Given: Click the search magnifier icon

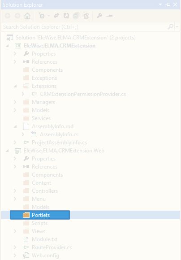Looking at the screenshot, I should pos(171,26).
